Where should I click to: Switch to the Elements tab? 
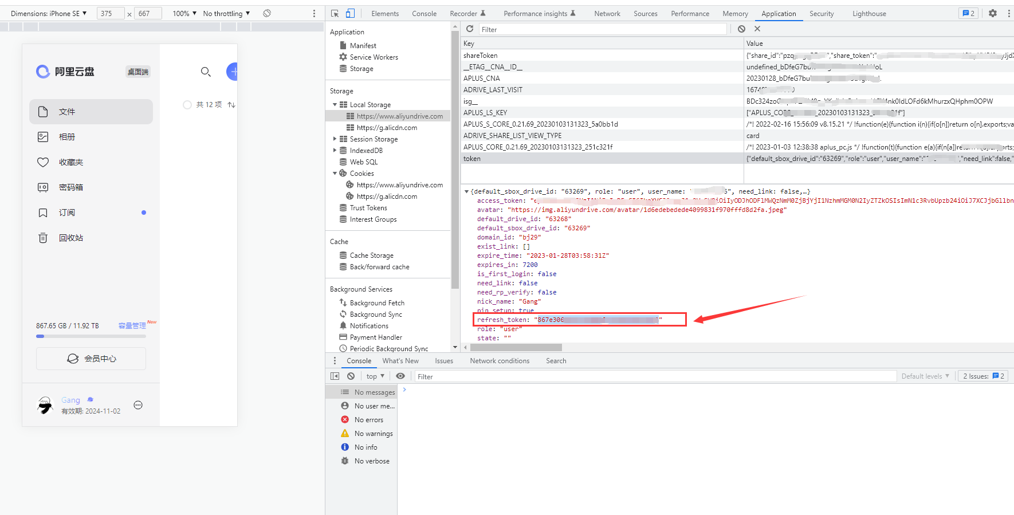[385, 14]
